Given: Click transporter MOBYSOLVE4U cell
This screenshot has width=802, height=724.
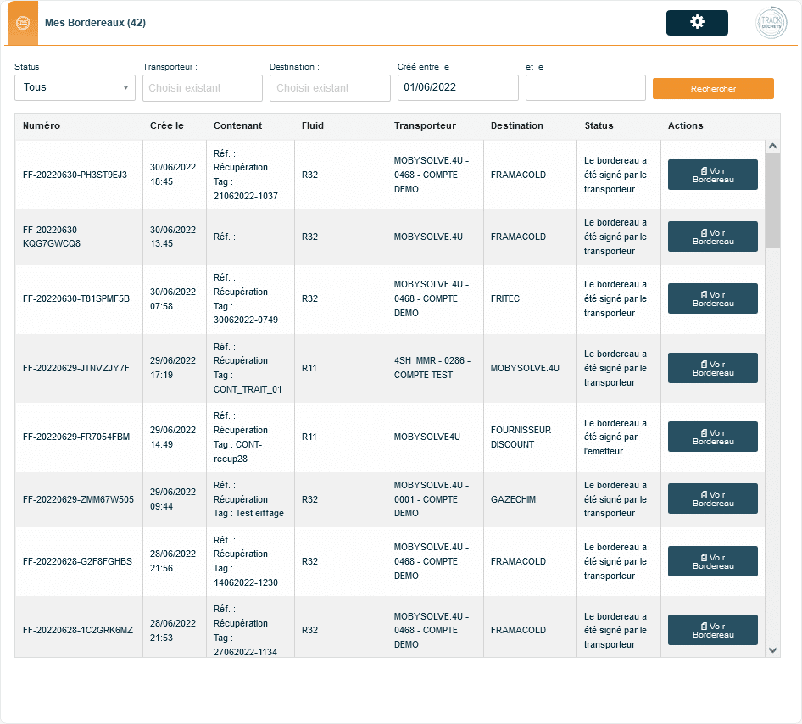Looking at the screenshot, I should pos(427,437).
